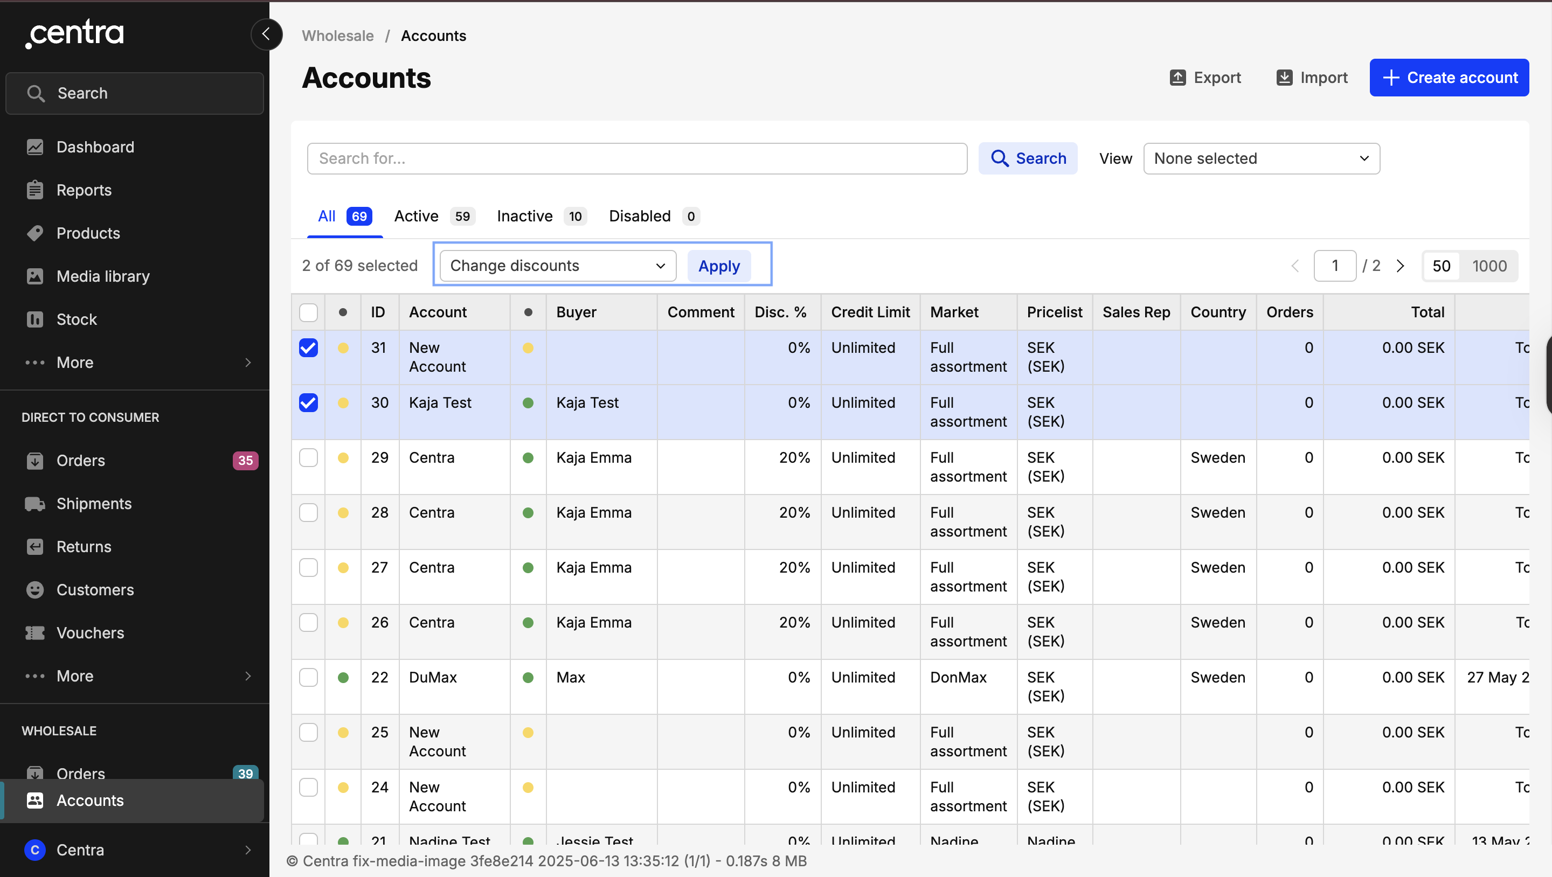Image resolution: width=1552 pixels, height=877 pixels.
Task: Click the blue Search button
Action: coord(1028,158)
